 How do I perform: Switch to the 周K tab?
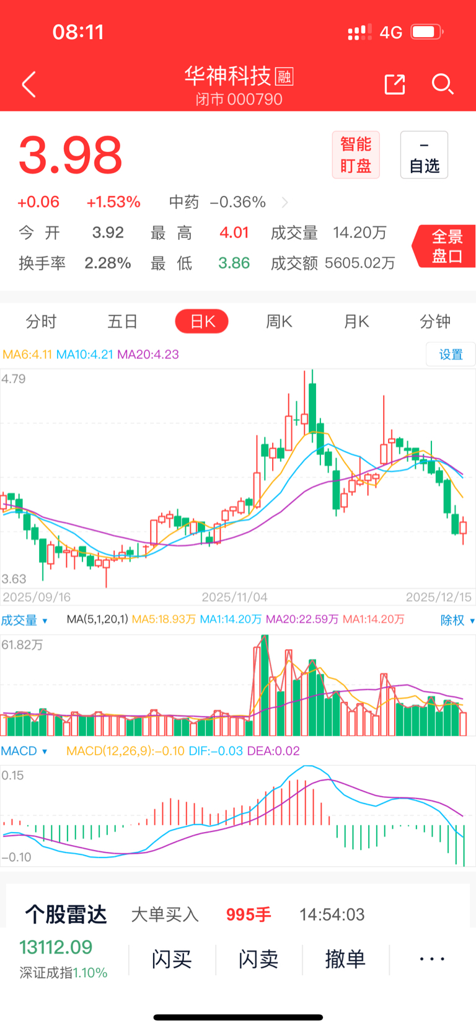[279, 321]
